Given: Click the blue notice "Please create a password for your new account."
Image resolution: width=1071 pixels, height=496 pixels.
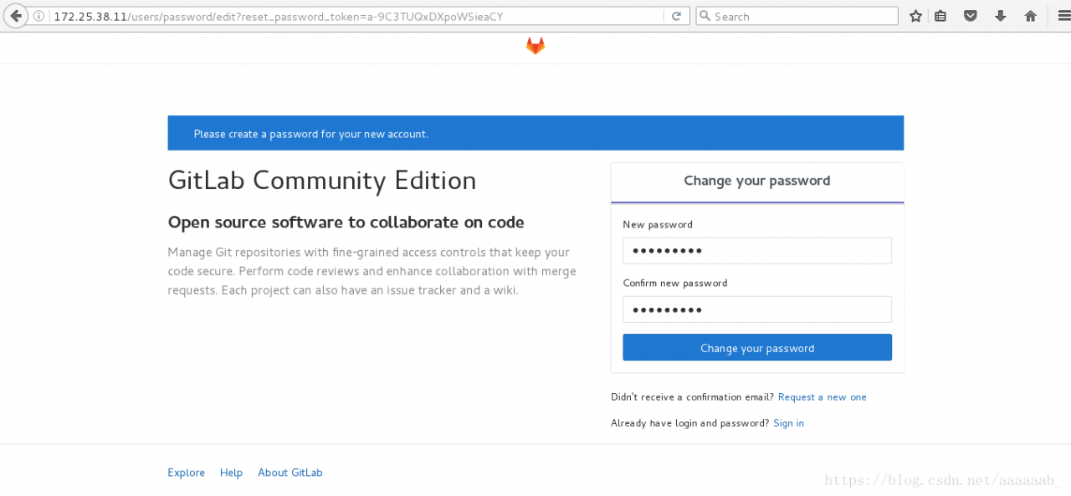Looking at the screenshot, I should pos(535,133).
